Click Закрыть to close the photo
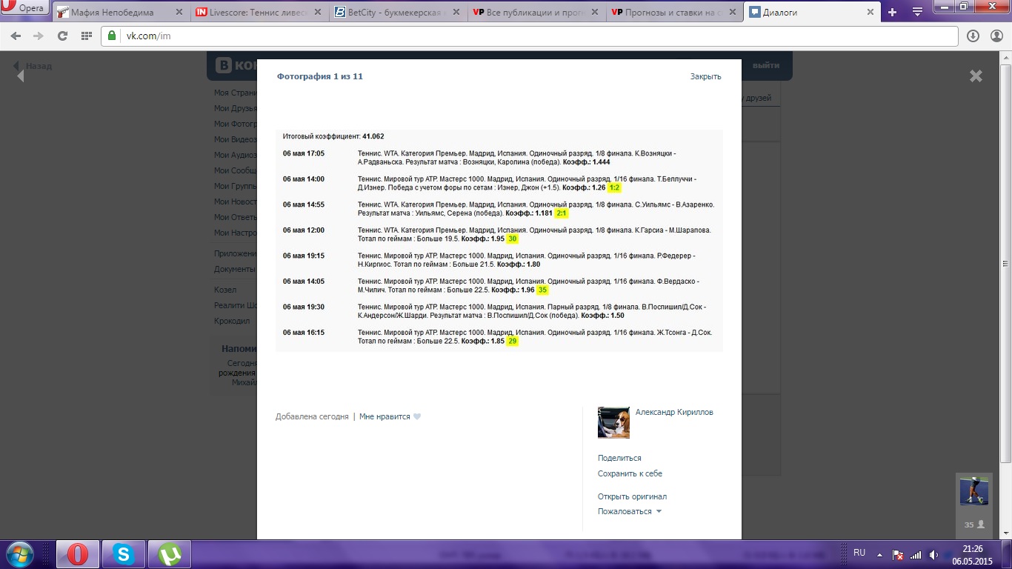The width and height of the screenshot is (1012, 569). 705,76
